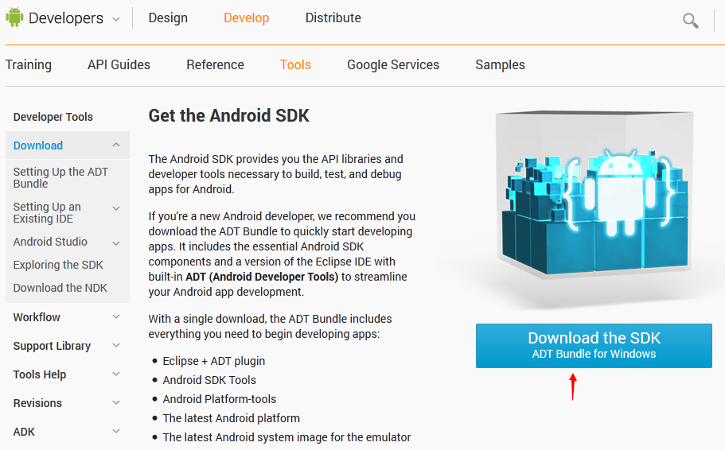This screenshot has height=450, width=725.
Task: Open the search magnifier icon
Action: point(690,21)
